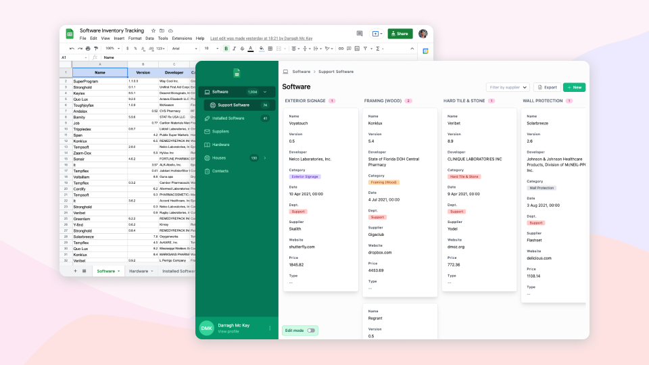Open user options beside Darragh Mc Kay
This screenshot has height=365, width=649.
(270, 328)
